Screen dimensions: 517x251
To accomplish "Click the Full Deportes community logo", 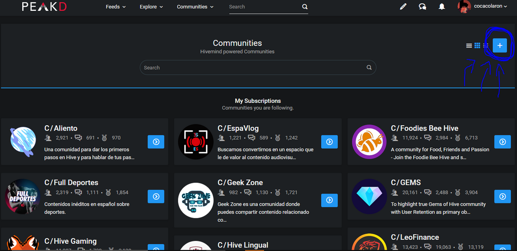I will click(23, 197).
